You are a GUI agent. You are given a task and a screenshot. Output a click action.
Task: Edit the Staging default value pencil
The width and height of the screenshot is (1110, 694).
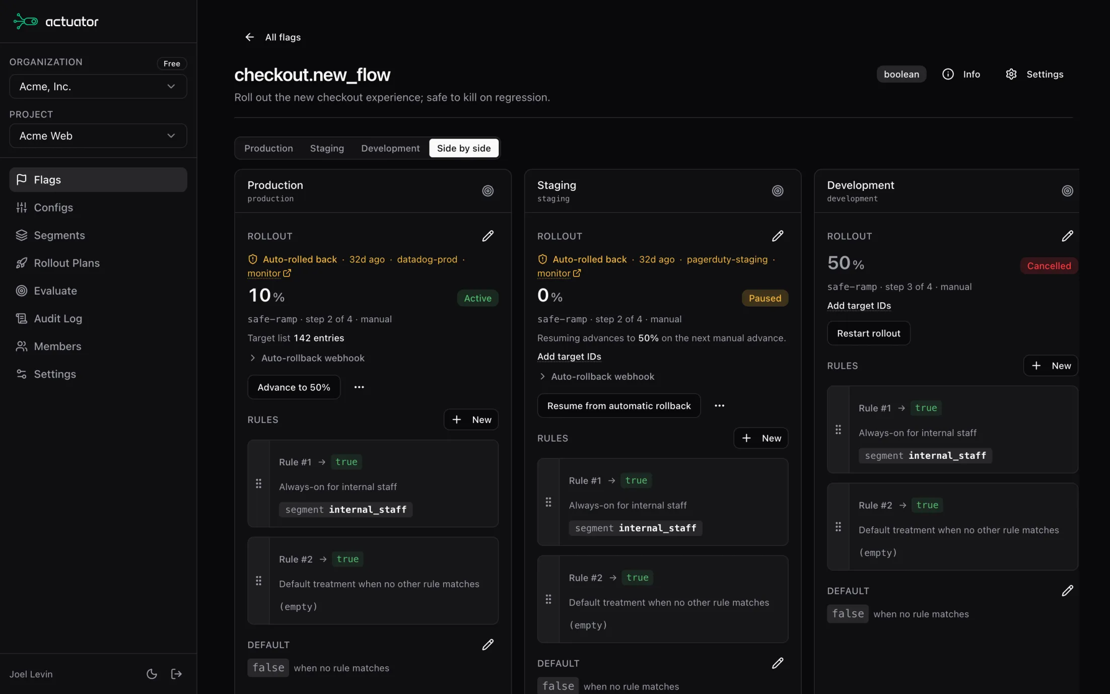click(778, 663)
